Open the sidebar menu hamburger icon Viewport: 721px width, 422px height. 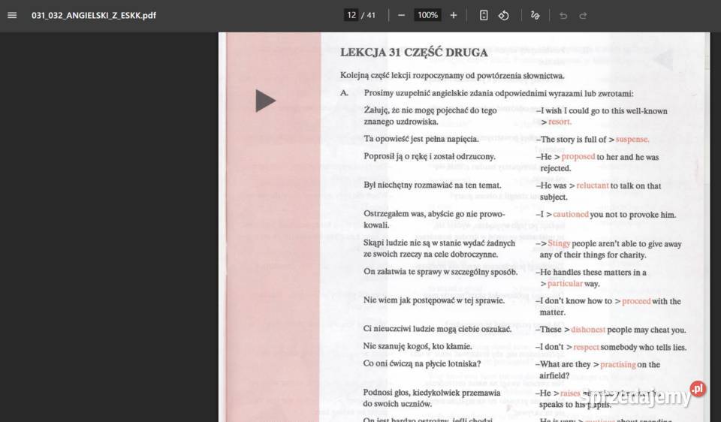pos(13,15)
